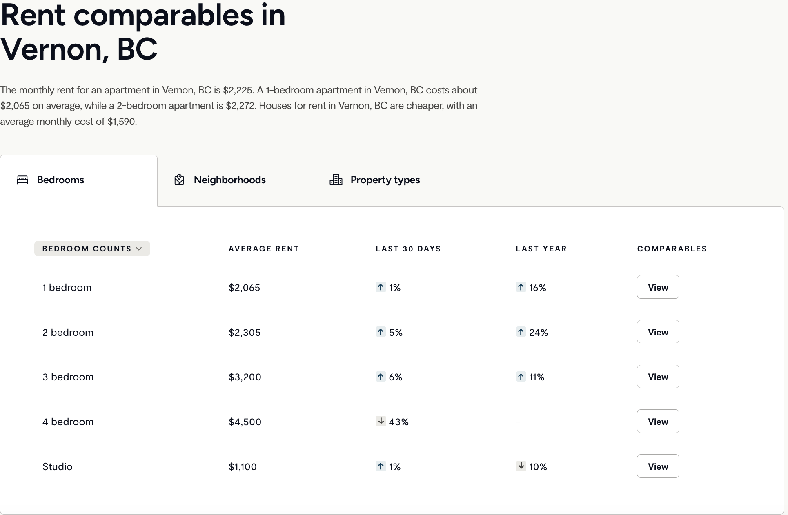Click the map pin icon beside Neighborhoods
The width and height of the screenshot is (788, 515).
coord(179,180)
